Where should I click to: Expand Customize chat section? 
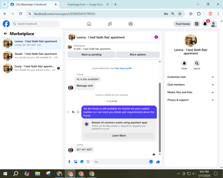[x=191, y=77]
